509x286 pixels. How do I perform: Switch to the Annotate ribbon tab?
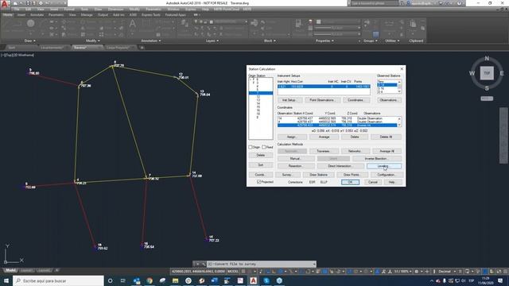(37, 14)
